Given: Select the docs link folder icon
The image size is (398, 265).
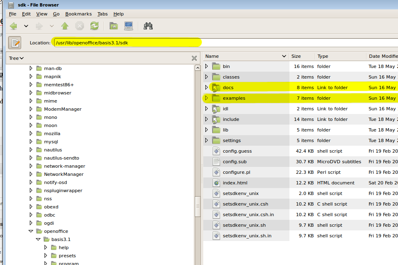Looking at the screenshot, I should (216, 88).
